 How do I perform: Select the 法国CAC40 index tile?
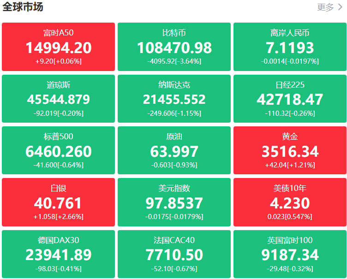[x=174, y=254]
